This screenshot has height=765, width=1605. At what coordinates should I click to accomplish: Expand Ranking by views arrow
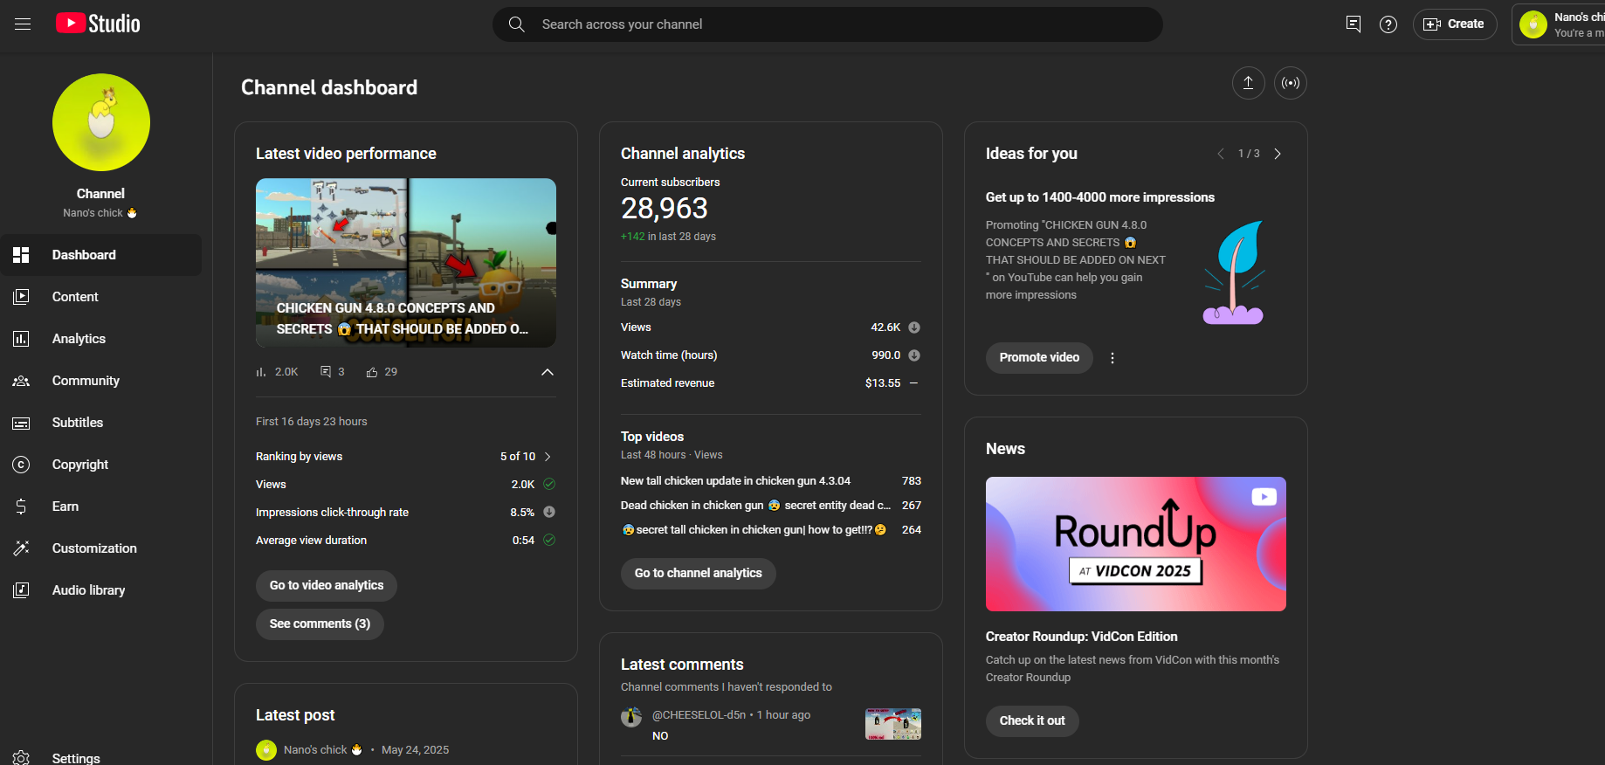pos(548,457)
